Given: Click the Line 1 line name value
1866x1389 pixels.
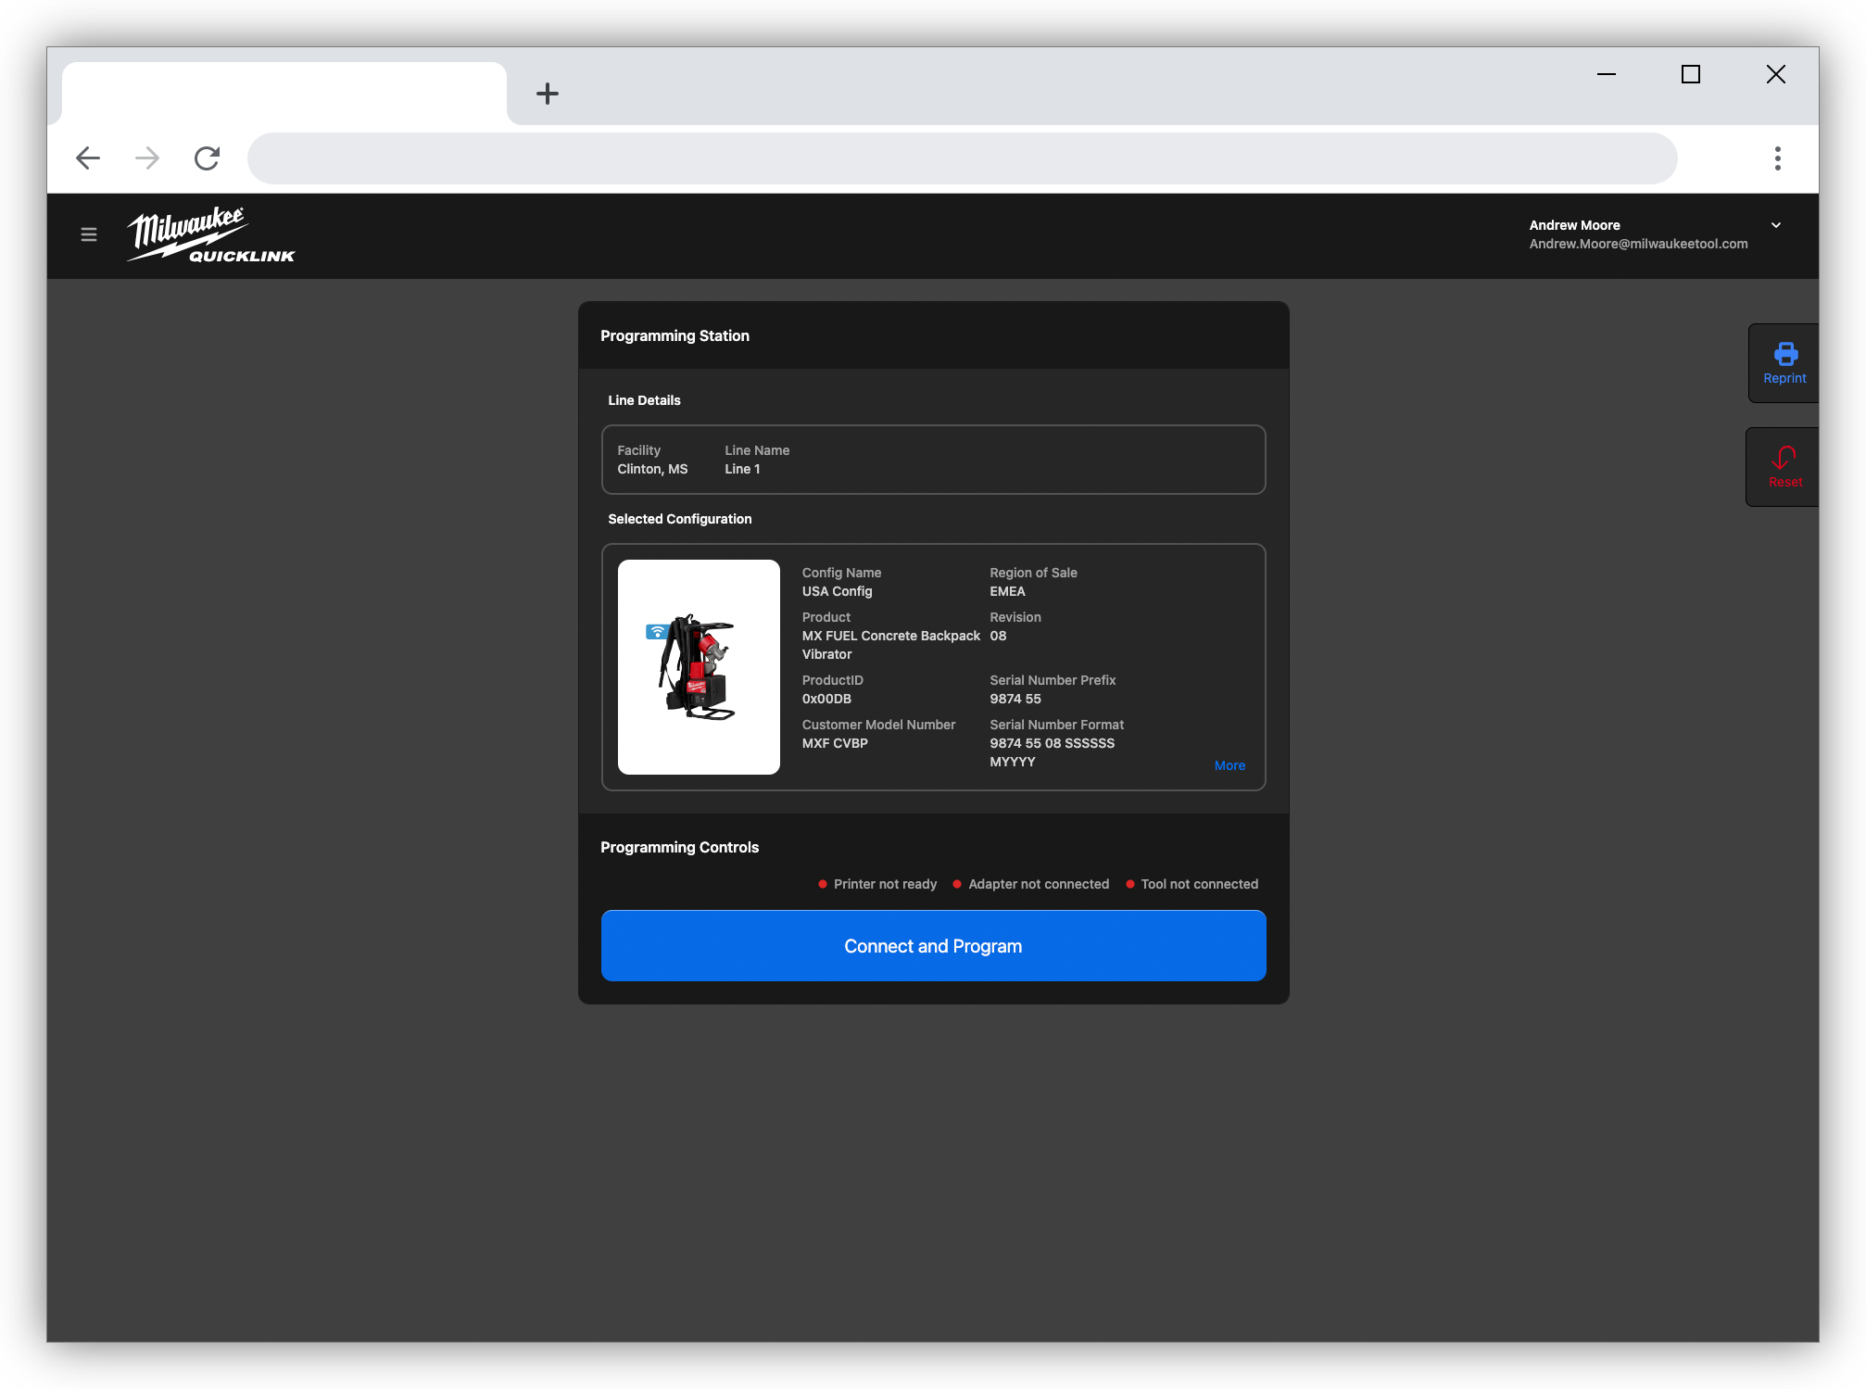Looking at the screenshot, I should click(x=742, y=469).
